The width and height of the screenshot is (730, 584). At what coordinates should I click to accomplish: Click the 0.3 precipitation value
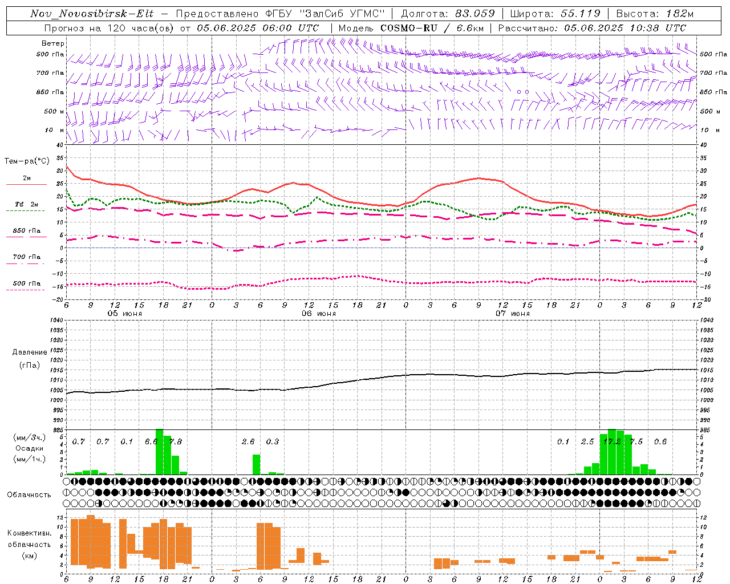(273, 441)
